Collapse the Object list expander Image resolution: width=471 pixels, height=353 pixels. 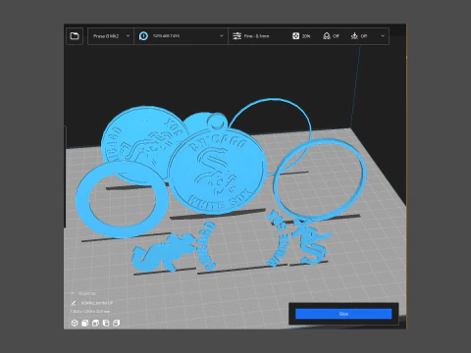pyautogui.click(x=73, y=293)
